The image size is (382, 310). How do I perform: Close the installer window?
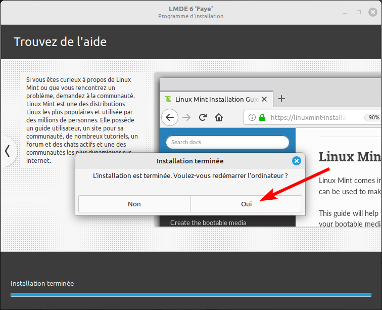click(x=373, y=12)
